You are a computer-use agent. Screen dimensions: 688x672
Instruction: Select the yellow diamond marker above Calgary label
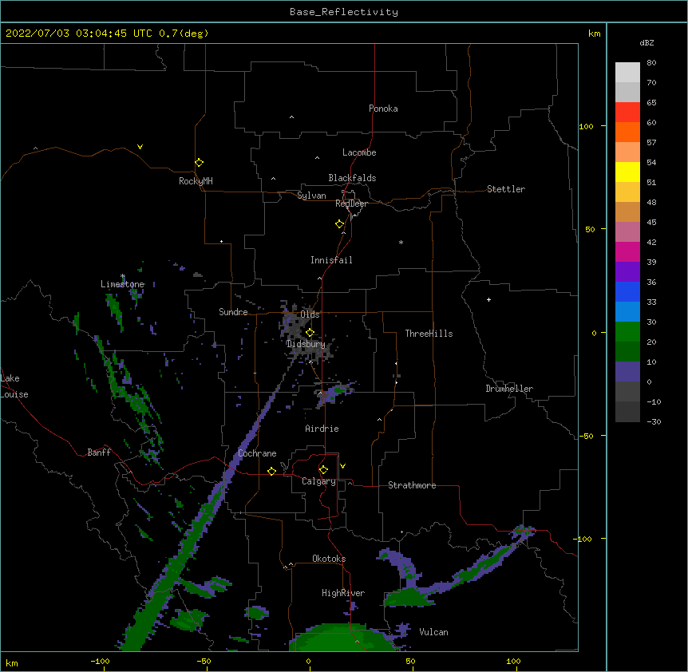(x=323, y=470)
